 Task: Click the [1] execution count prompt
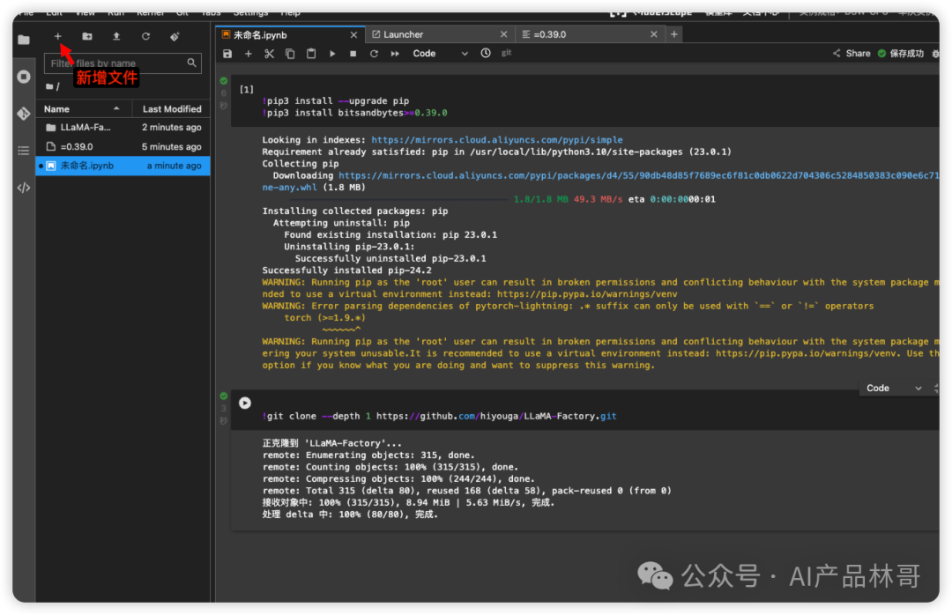(x=247, y=89)
